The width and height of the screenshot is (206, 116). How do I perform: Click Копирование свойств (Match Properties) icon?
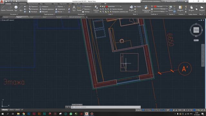pyautogui.click(x=146, y=9)
